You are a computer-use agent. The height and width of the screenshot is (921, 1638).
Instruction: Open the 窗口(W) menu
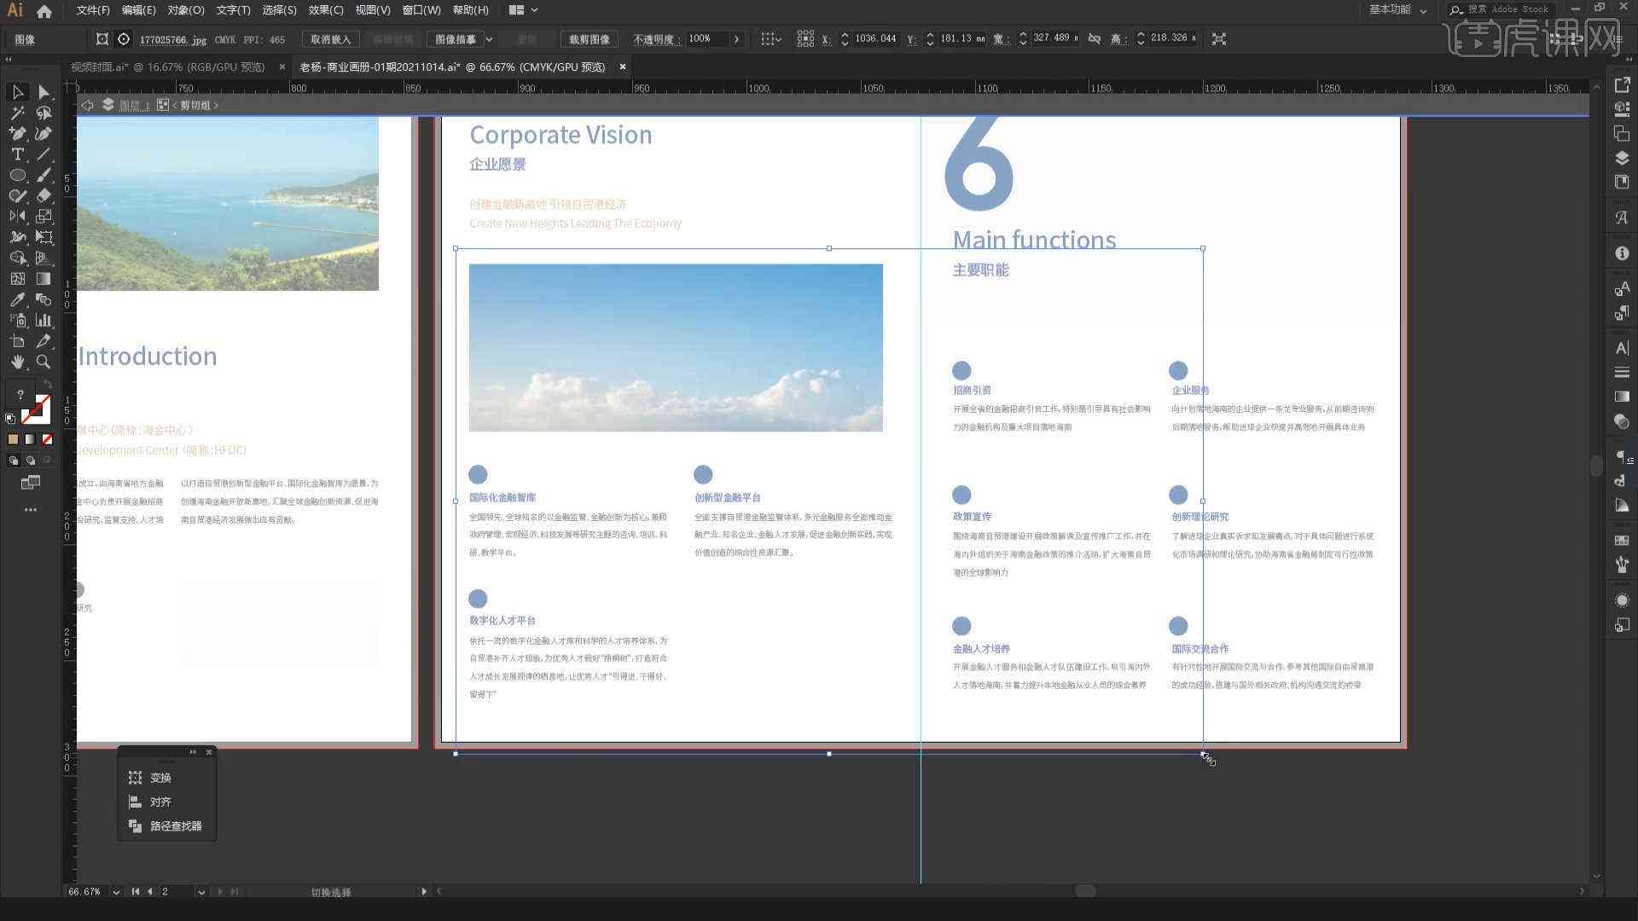coord(421,10)
